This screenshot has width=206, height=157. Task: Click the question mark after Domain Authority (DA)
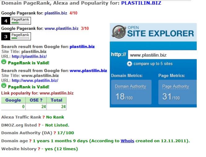pos(55,133)
